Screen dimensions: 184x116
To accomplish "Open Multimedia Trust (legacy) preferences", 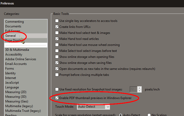I will pos(26,111).
